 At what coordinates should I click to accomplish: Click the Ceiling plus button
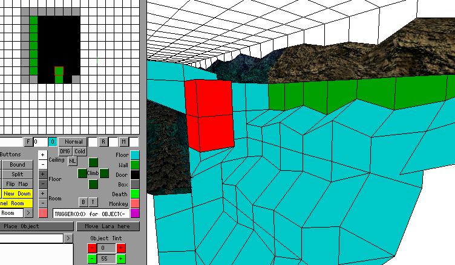42,155
